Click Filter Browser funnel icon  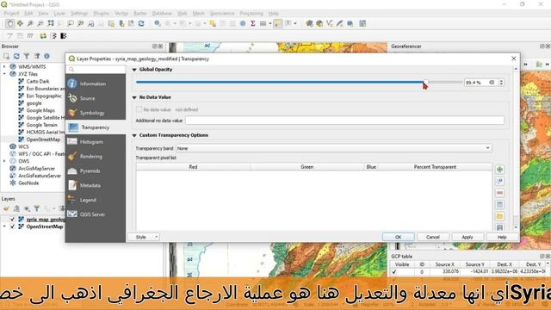tap(27, 56)
